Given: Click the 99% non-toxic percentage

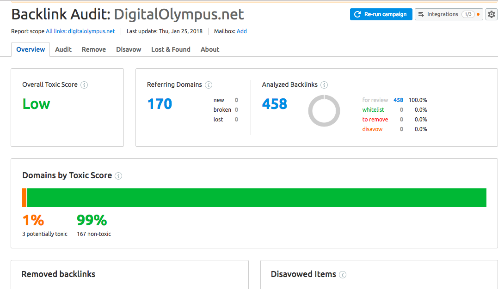Looking at the screenshot, I should tap(92, 220).
